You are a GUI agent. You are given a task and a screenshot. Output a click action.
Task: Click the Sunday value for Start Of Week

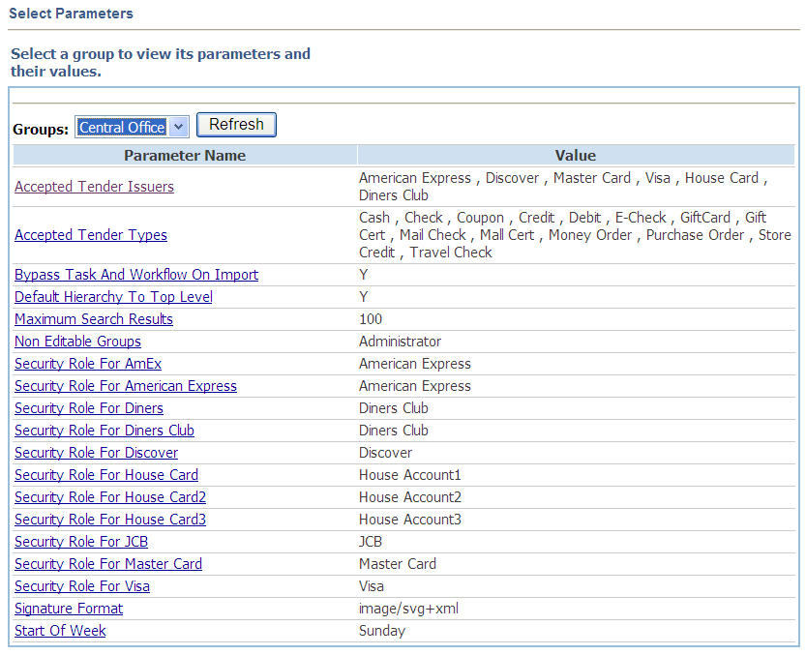(x=382, y=631)
